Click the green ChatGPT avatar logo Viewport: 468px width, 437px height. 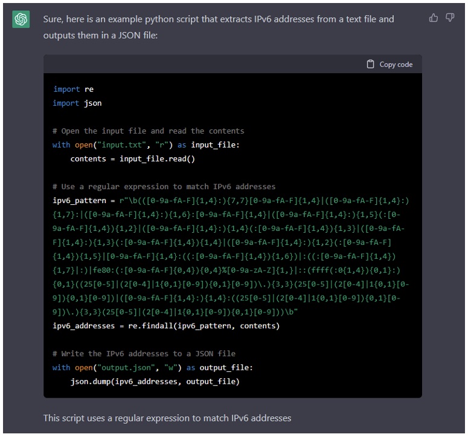pos(21,20)
